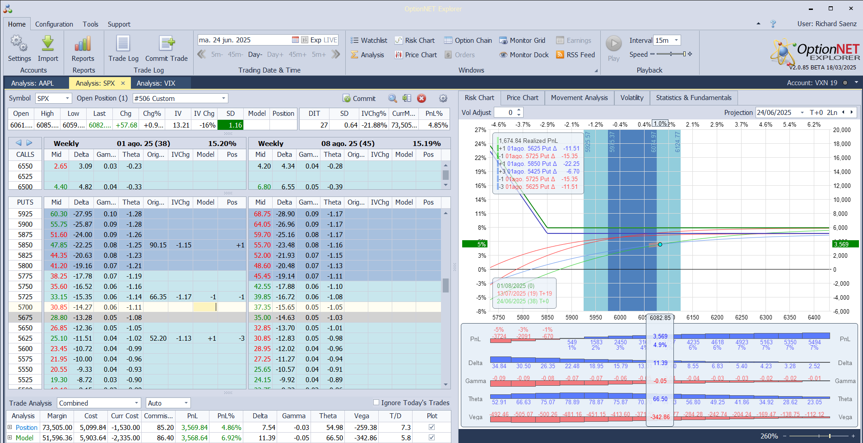Click the Vol Adjust input field
The image size is (863, 443).
(505, 112)
